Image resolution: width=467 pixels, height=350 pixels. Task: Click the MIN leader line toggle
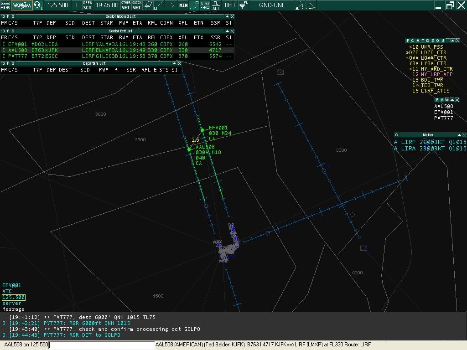point(183,5)
